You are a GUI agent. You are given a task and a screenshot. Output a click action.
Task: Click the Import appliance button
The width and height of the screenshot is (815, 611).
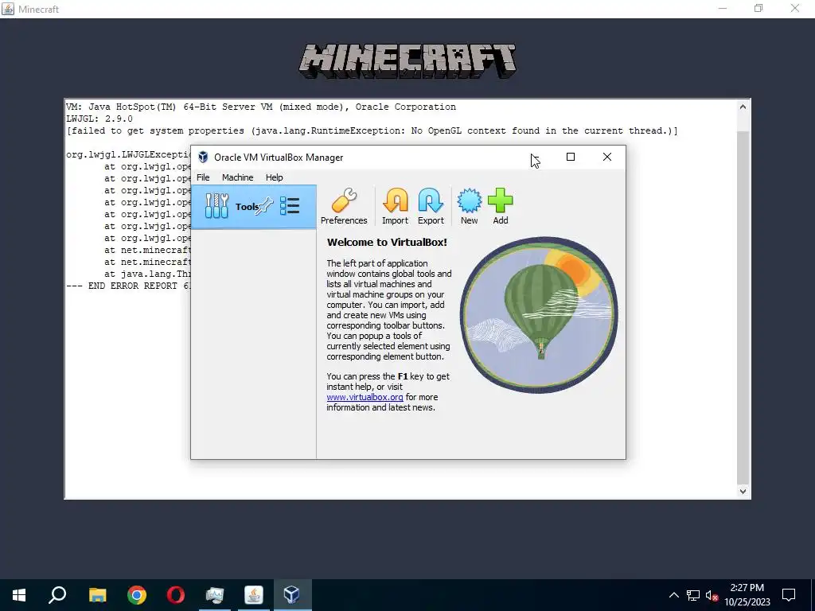[395, 206]
